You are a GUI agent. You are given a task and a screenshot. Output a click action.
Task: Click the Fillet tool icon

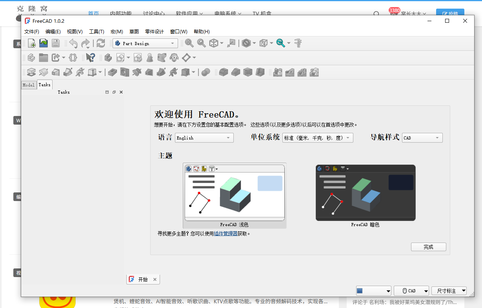[224, 72]
